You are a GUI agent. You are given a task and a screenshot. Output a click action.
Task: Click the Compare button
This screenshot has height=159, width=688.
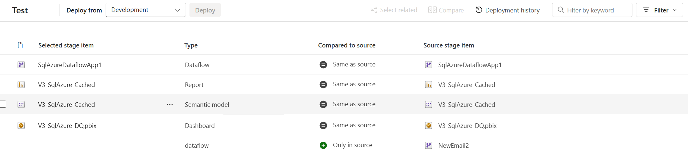click(446, 10)
